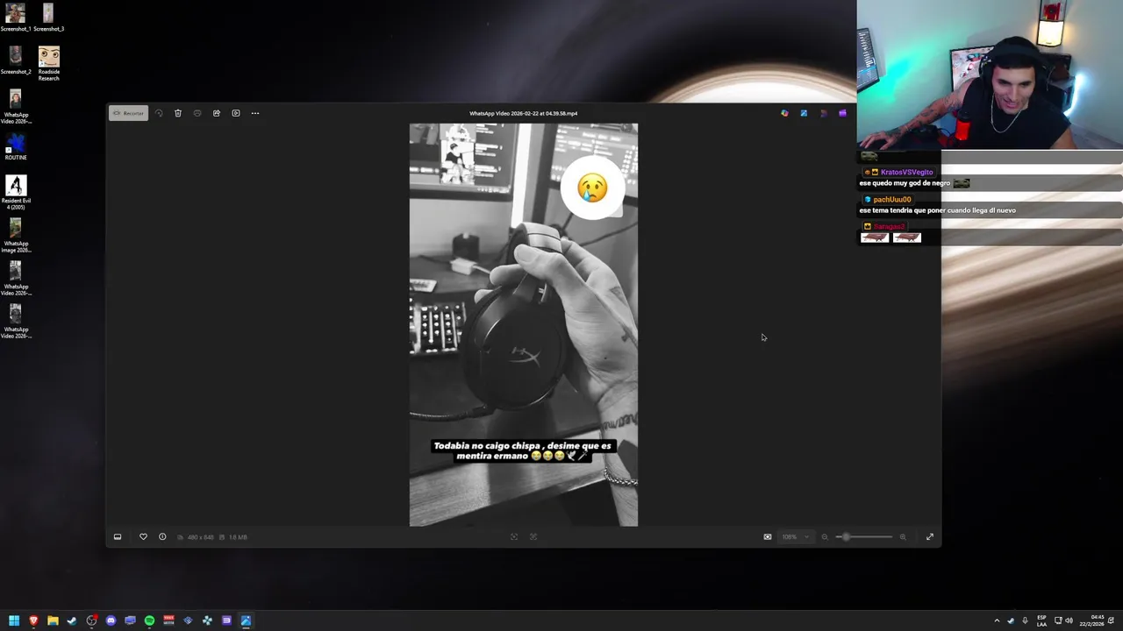Open Spotify from taskbar
The height and width of the screenshot is (631, 1123).
pos(149,620)
